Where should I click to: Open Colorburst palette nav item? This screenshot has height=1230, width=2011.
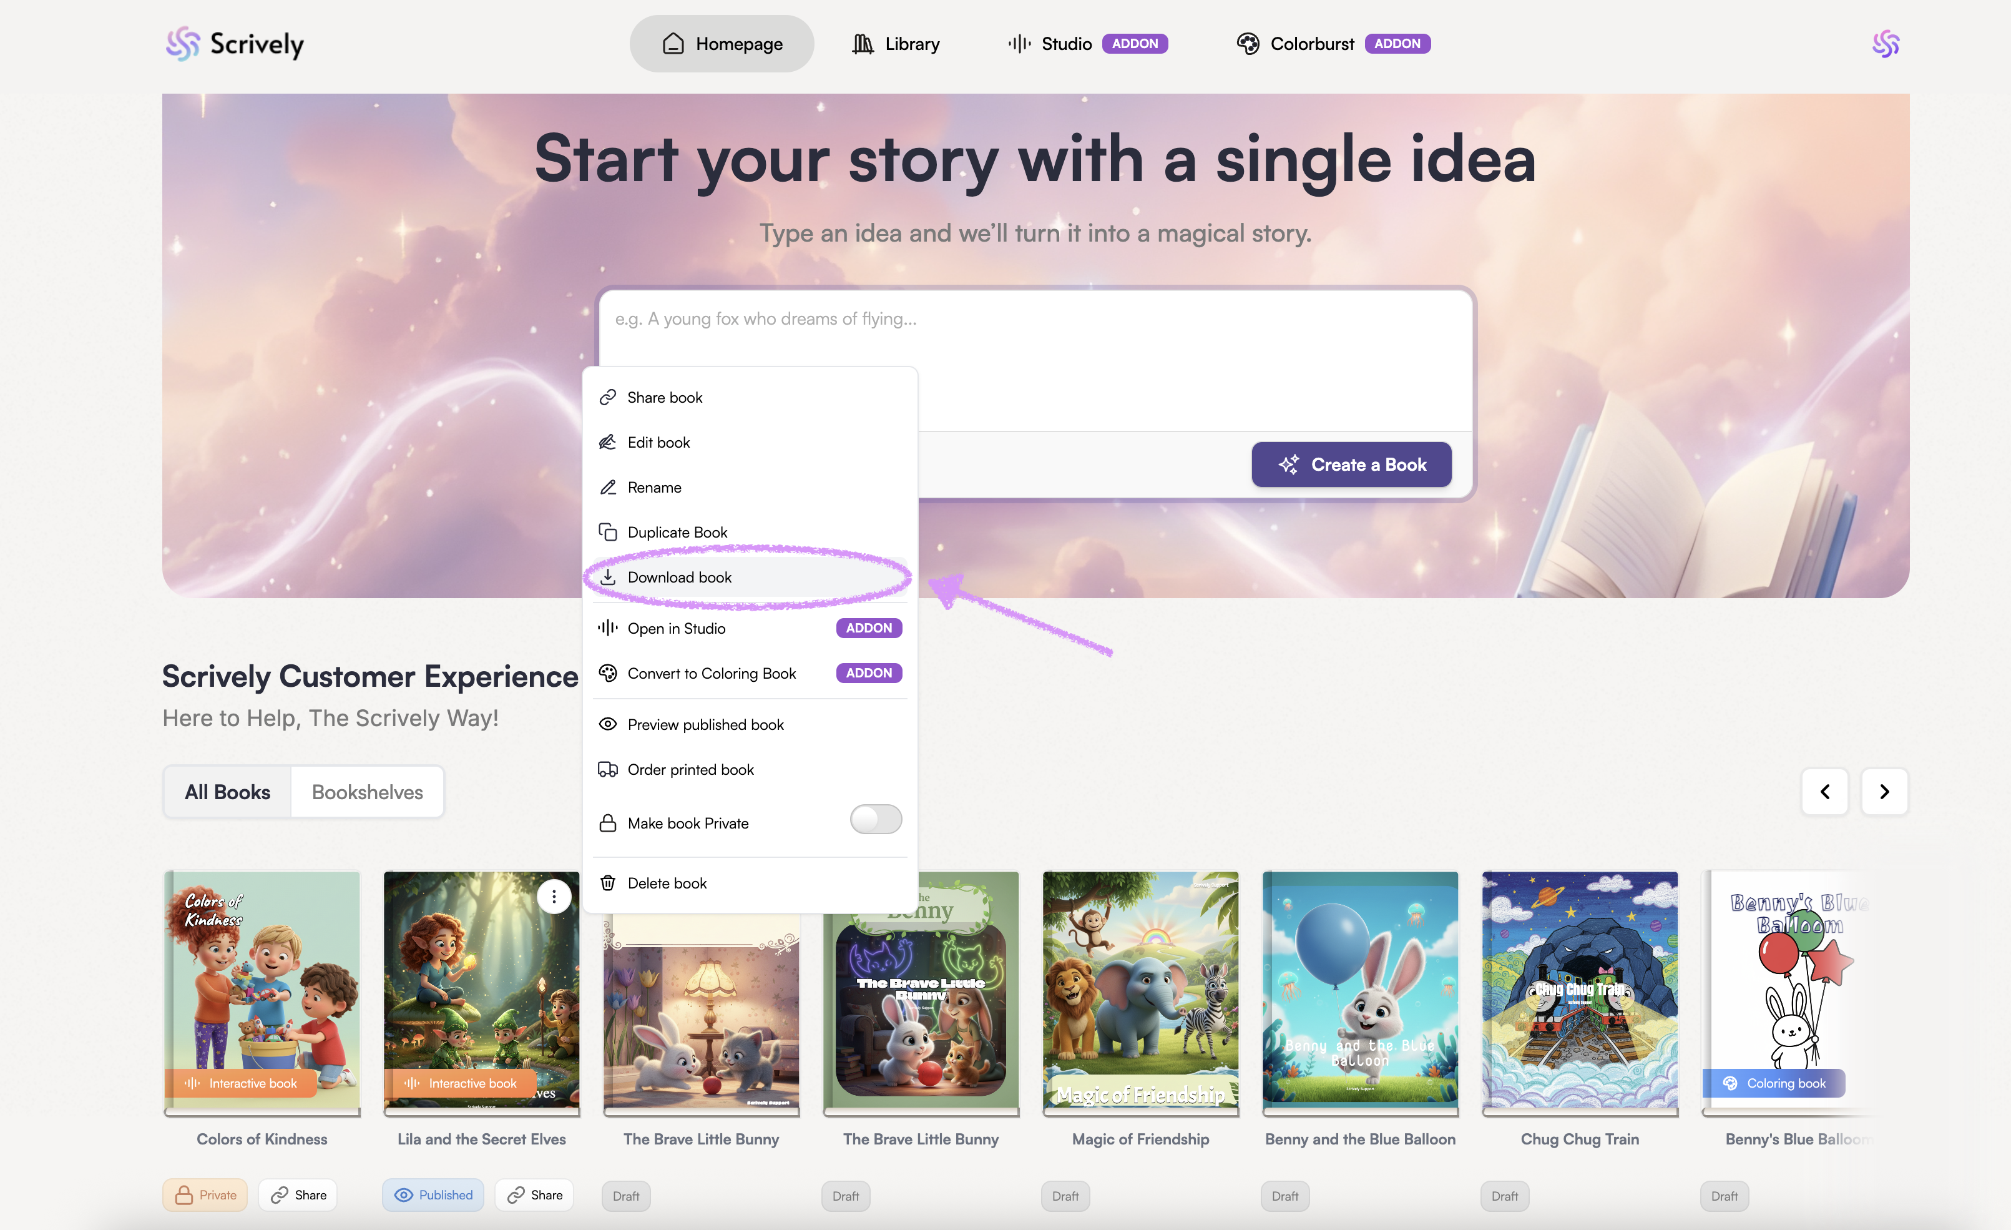tap(1311, 43)
